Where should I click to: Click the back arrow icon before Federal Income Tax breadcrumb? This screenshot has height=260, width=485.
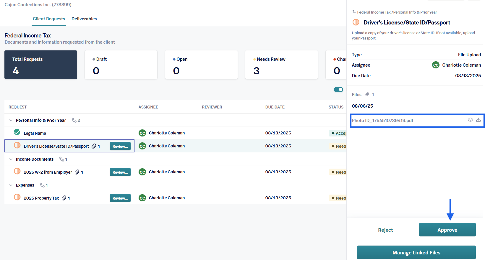pos(354,11)
